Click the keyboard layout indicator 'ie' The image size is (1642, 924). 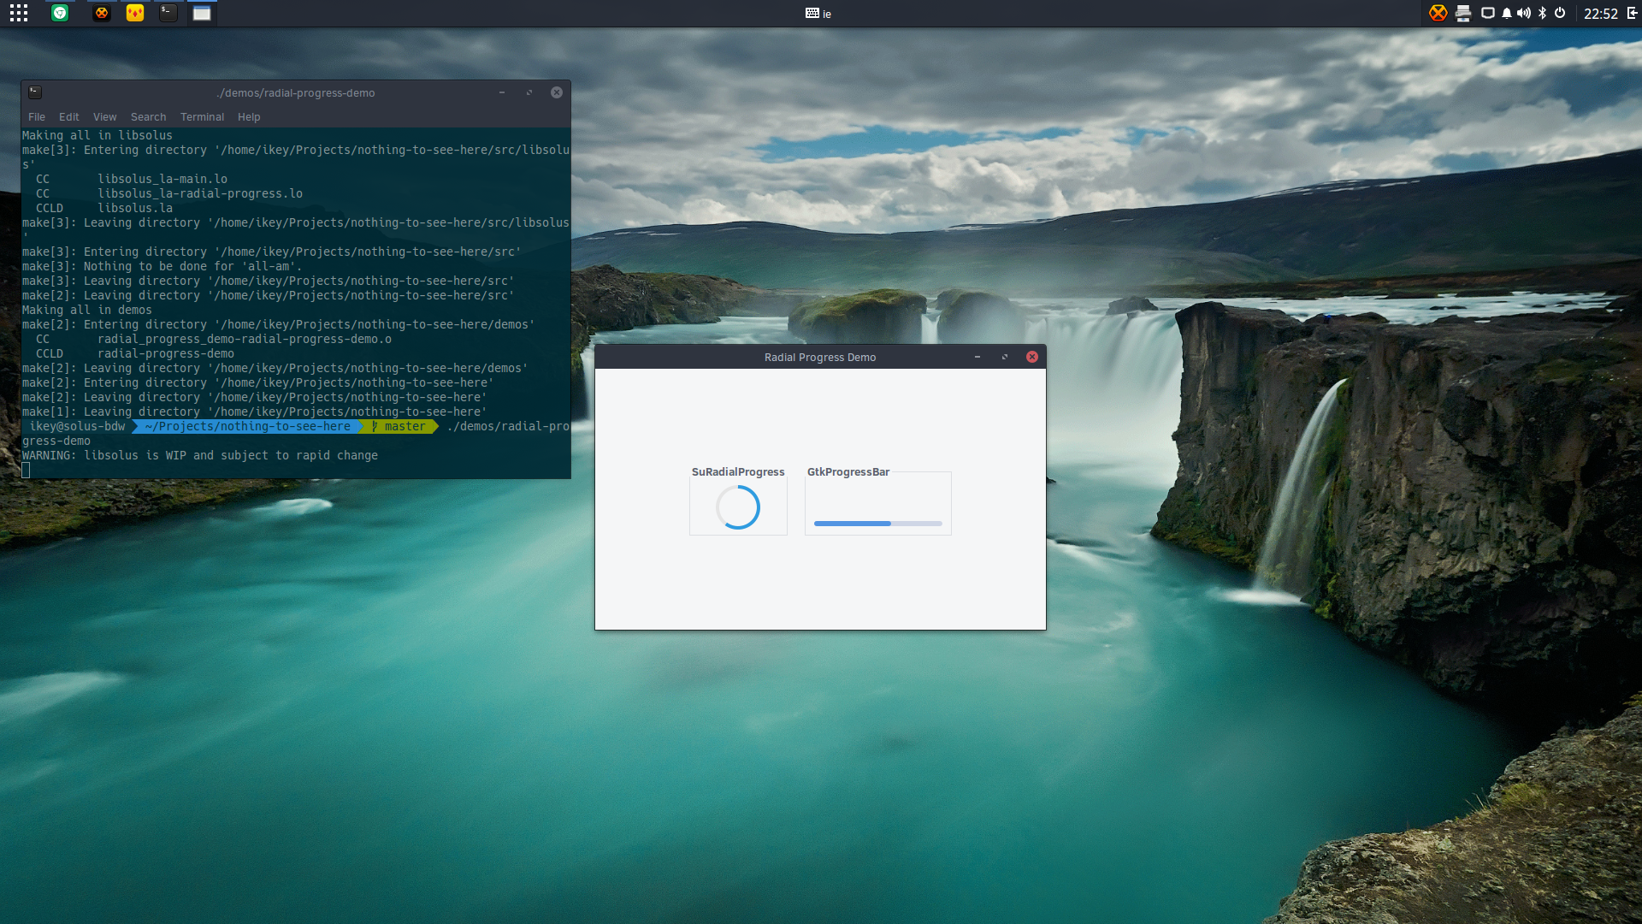pos(818,13)
